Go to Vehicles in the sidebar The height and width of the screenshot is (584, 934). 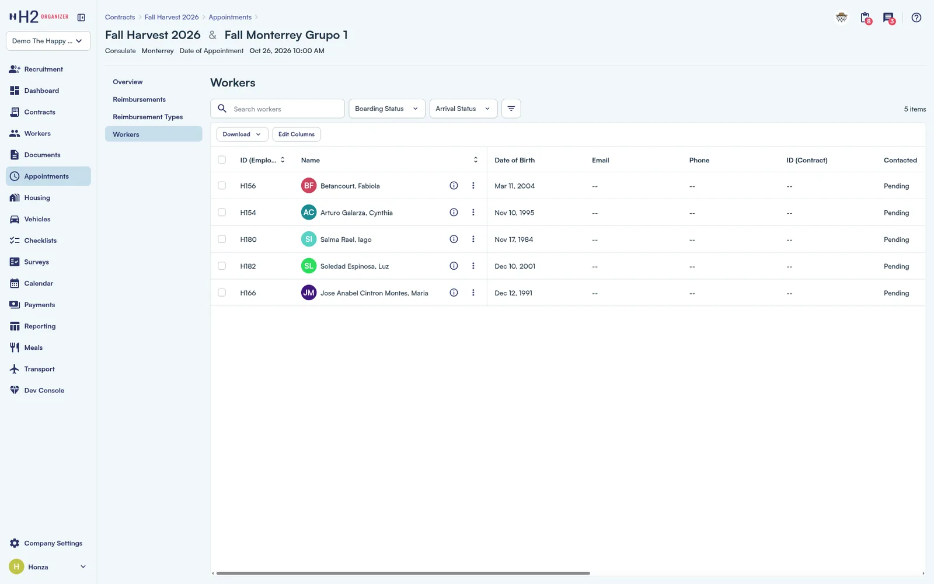point(48,219)
